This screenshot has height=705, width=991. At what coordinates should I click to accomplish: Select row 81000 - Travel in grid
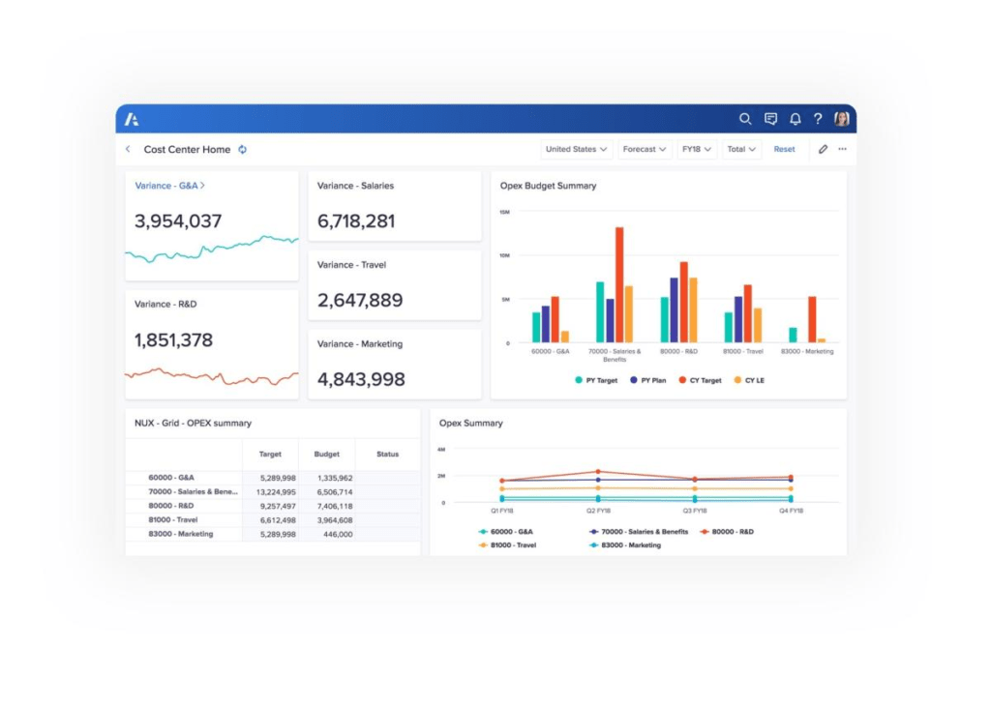[x=272, y=520]
